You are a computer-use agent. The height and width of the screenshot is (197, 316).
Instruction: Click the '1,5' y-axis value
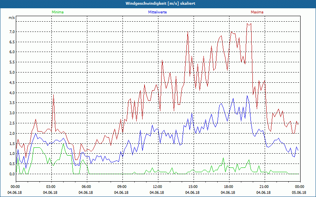coord(12,143)
